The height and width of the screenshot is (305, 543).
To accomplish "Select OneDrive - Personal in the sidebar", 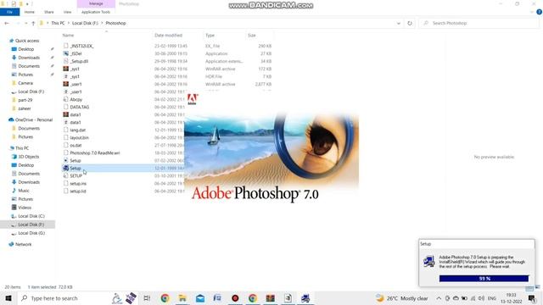I will pos(34,120).
